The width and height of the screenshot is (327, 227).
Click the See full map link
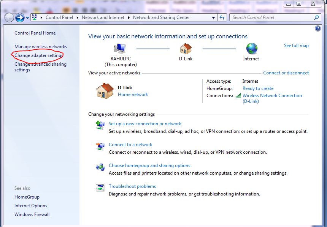click(296, 46)
